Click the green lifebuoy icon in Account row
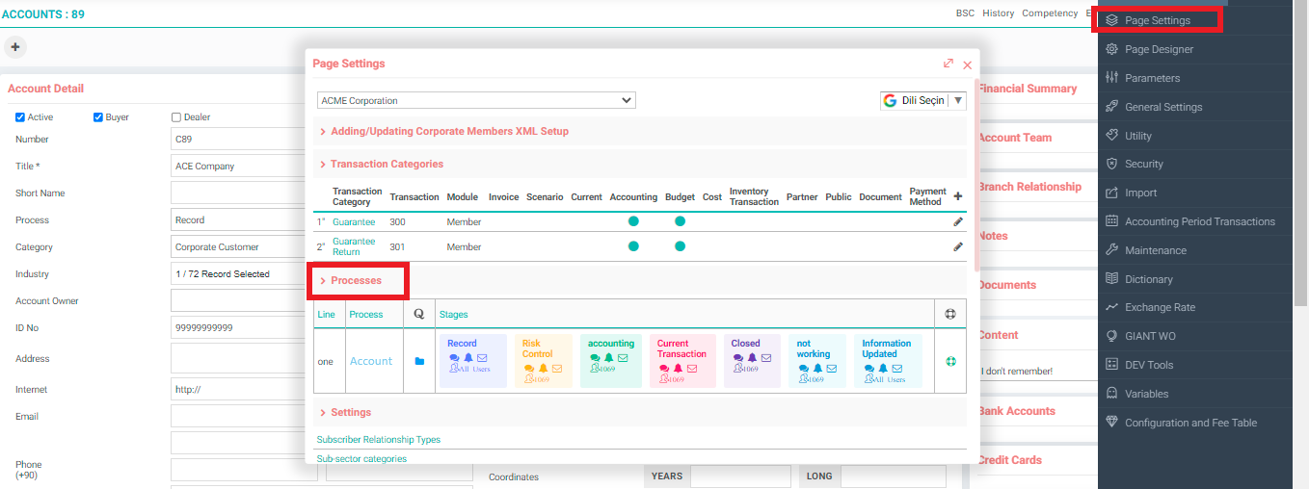The width and height of the screenshot is (1309, 489). click(x=949, y=361)
